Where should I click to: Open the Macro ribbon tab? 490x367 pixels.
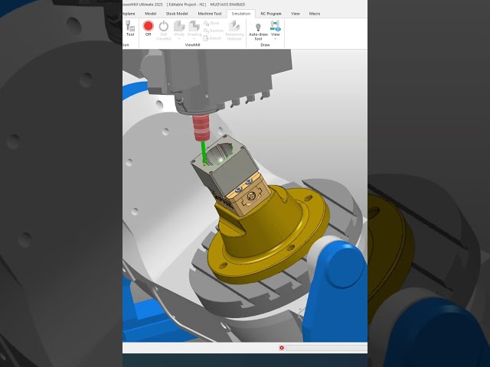(x=315, y=14)
